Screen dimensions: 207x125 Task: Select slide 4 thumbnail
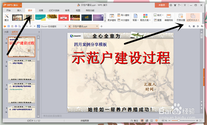coord(22,112)
